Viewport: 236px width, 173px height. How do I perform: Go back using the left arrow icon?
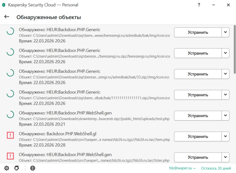click(x=6, y=17)
